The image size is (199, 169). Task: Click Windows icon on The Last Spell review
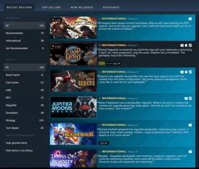190,19
